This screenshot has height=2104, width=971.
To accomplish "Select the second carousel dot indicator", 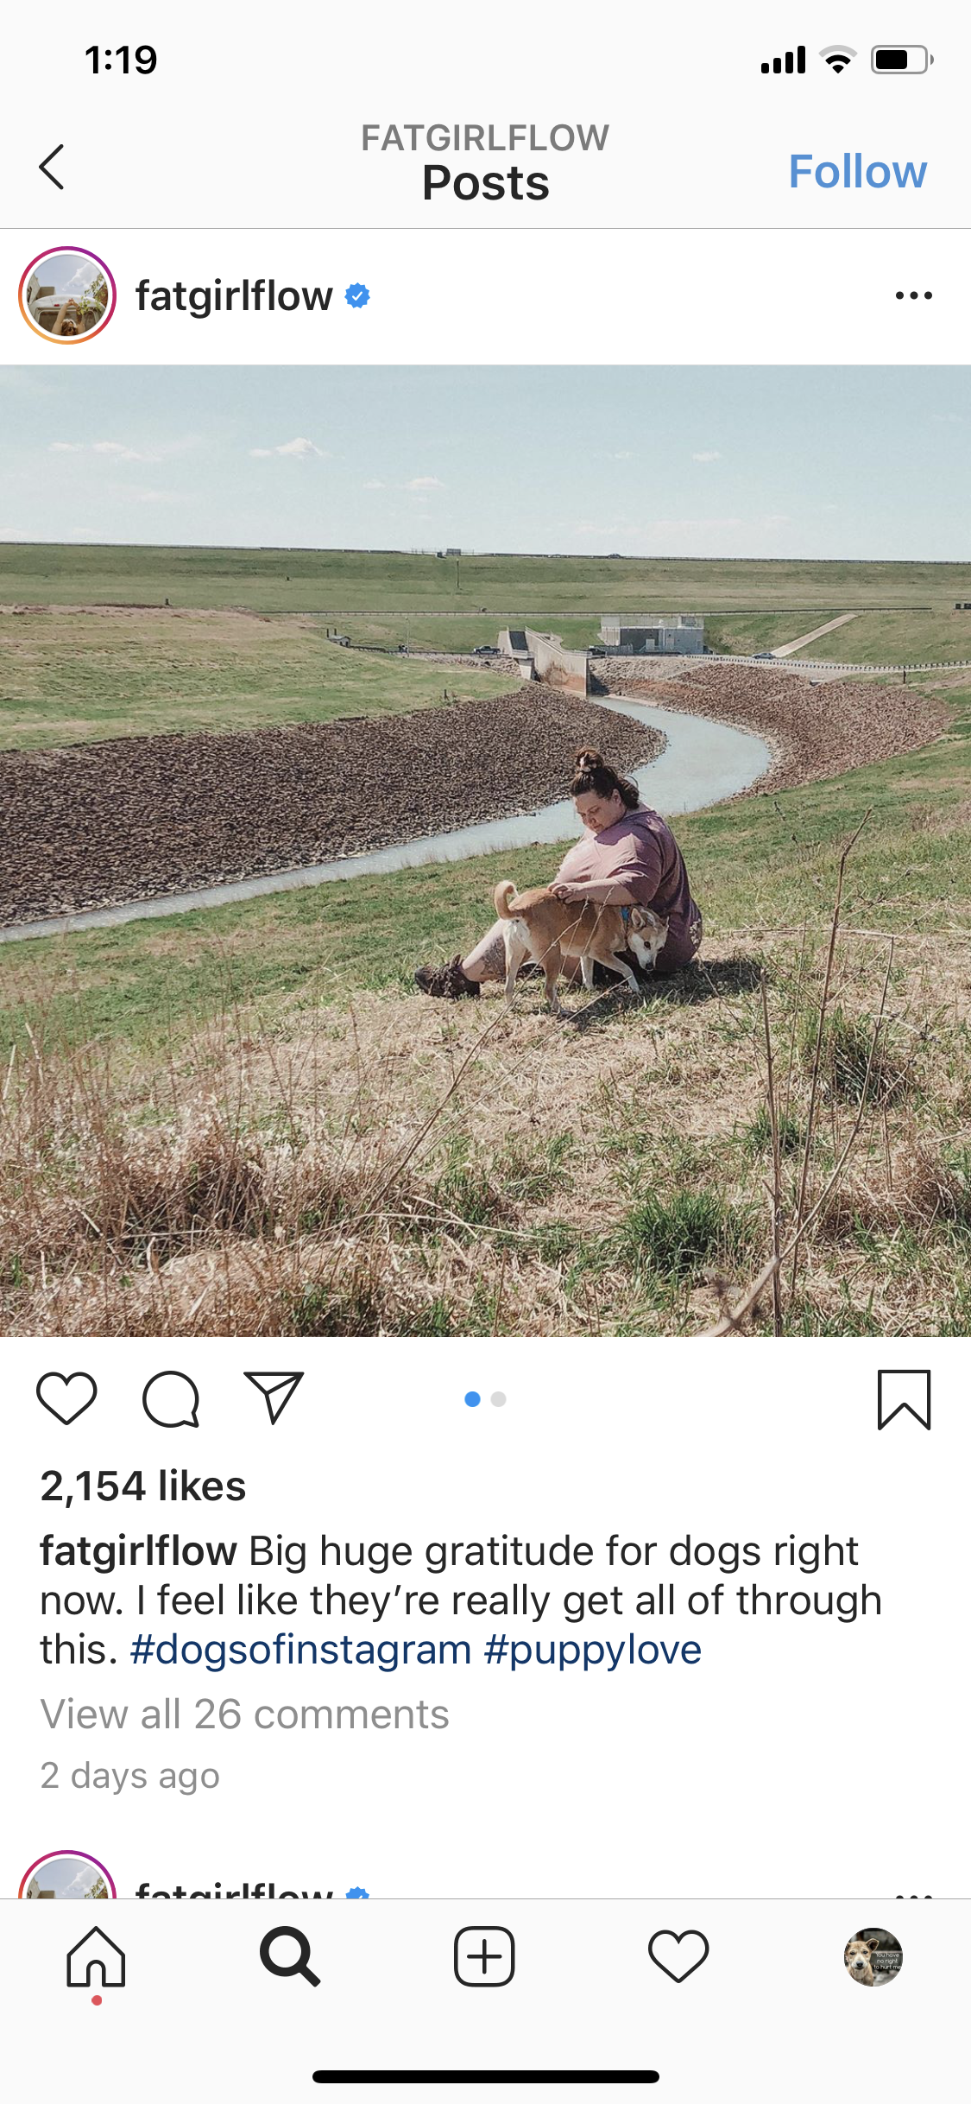I will click(x=498, y=1399).
